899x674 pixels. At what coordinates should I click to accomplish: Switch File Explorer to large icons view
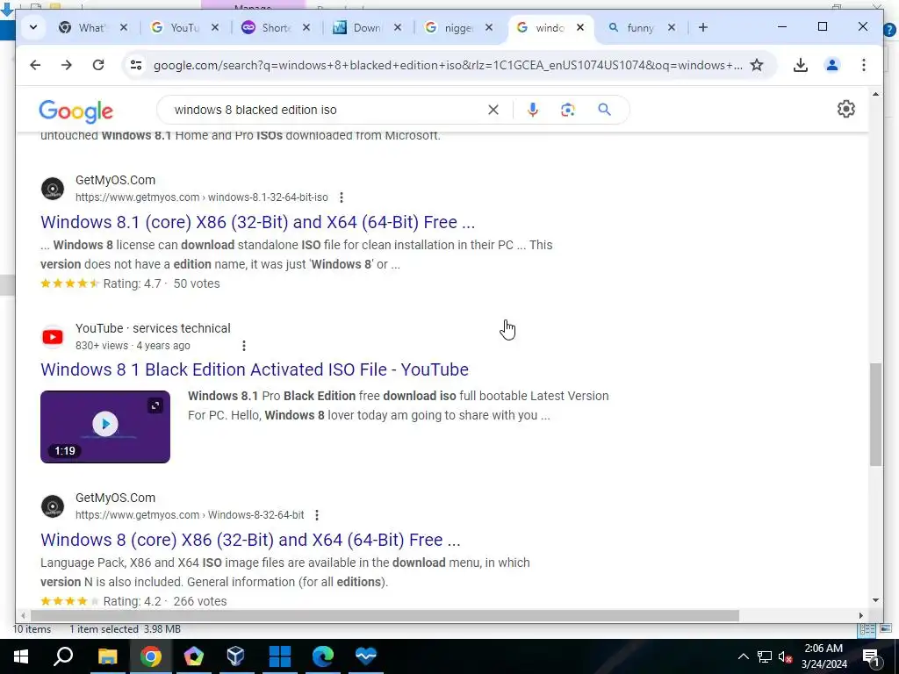point(886,629)
